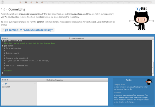Click the 'git status' command line in terminal
This screenshot has width=155, height=107.
[x=8, y=46]
